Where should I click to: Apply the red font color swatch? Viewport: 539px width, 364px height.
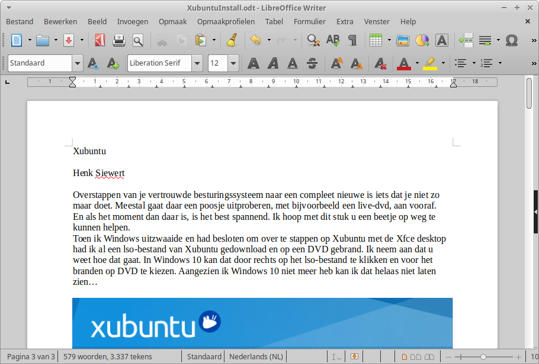pyautogui.click(x=404, y=63)
